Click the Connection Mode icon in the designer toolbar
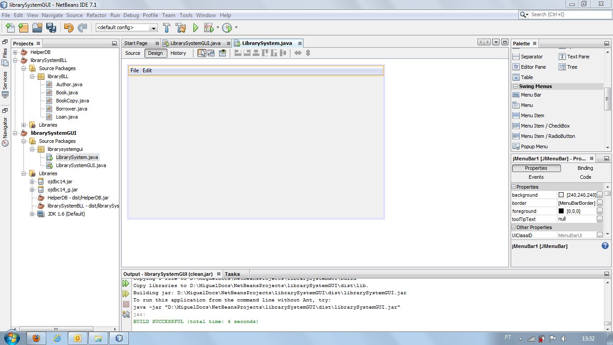Image resolution: width=613 pixels, height=345 pixels. (x=210, y=53)
